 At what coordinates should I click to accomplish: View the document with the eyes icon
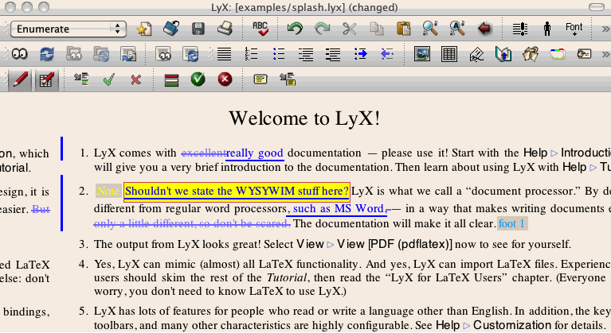pyautogui.click(x=19, y=54)
